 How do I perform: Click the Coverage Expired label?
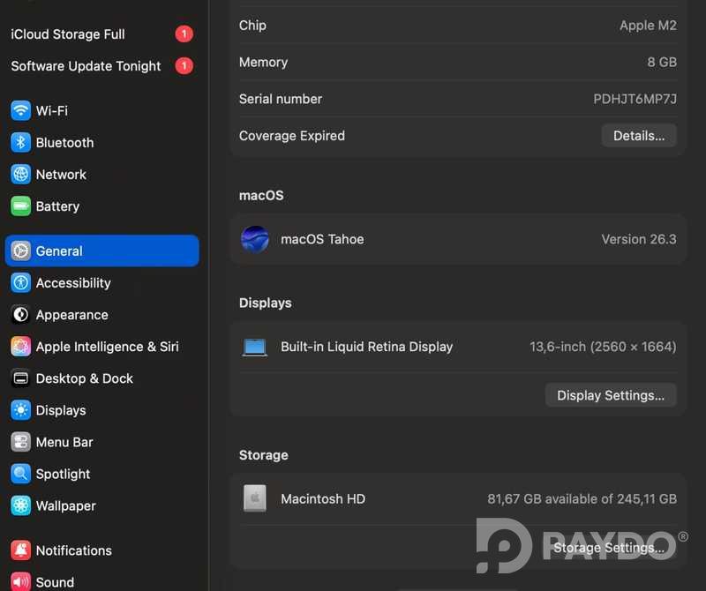pyautogui.click(x=292, y=136)
